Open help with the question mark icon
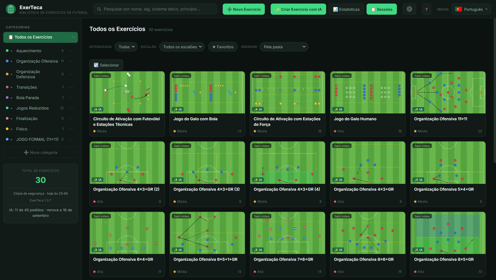 pyautogui.click(x=426, y=9)
